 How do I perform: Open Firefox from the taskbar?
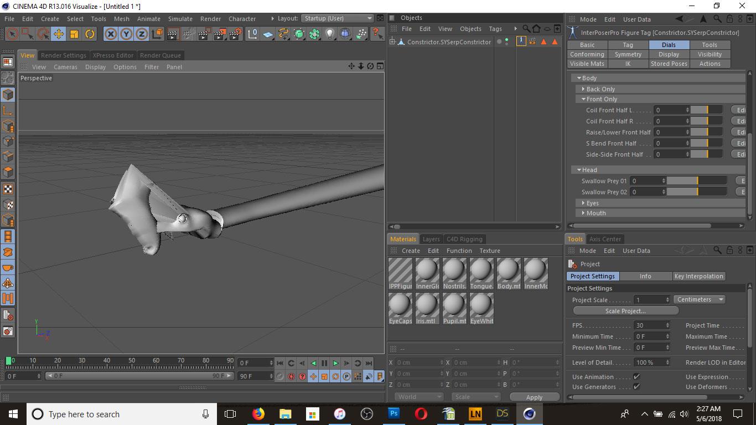pos(258,414)
